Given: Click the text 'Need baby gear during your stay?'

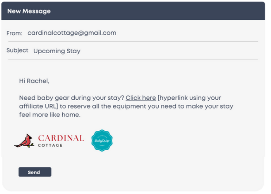Looking at the screenshot, I should (x=71, y=98).
